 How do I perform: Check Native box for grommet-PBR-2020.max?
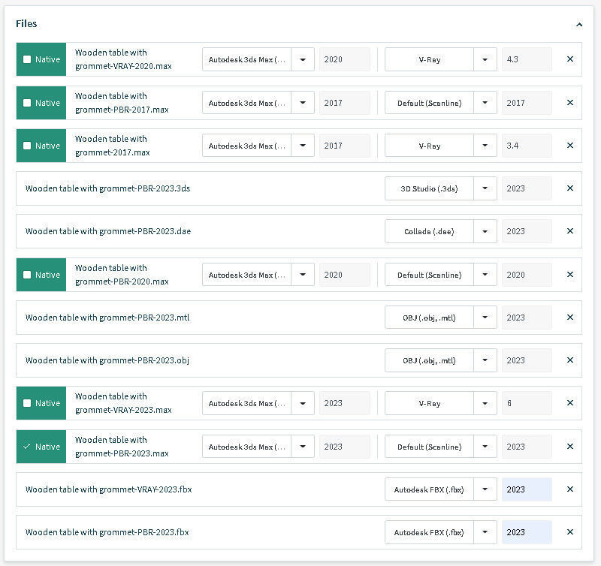[x=27, y=275]
